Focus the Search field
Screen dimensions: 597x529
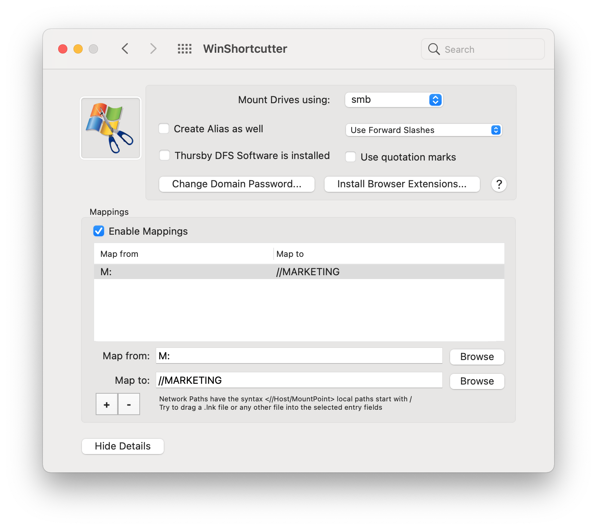tap(483, 49)
